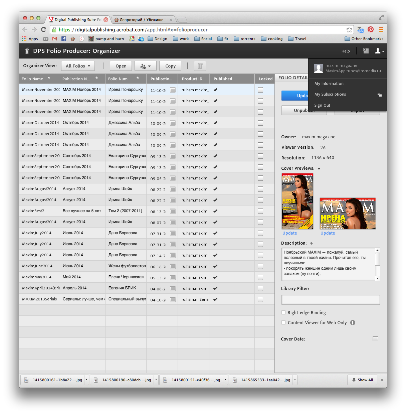This screenshot has width=406, height=414.
Task: Close the downloads bar
Action: coord(382,380)
